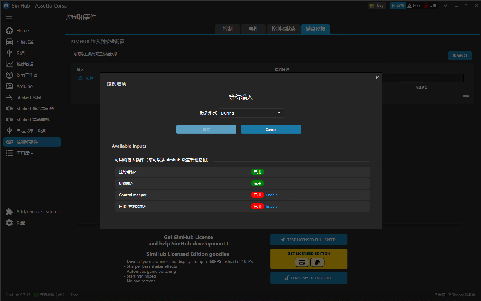
Task: Click the Cancel button
Action: click(x=271, y=129)
